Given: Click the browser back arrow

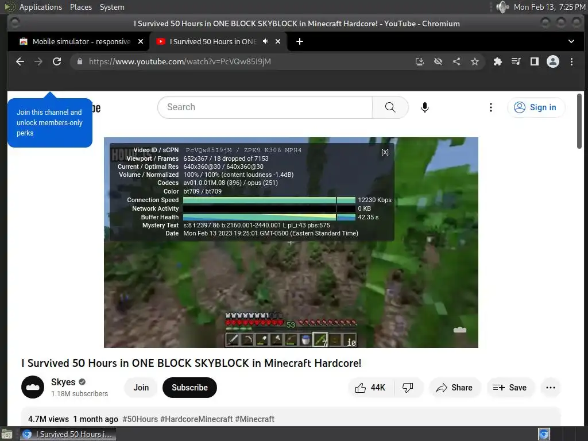Looking at the screenshot, I should pos(20,61).
